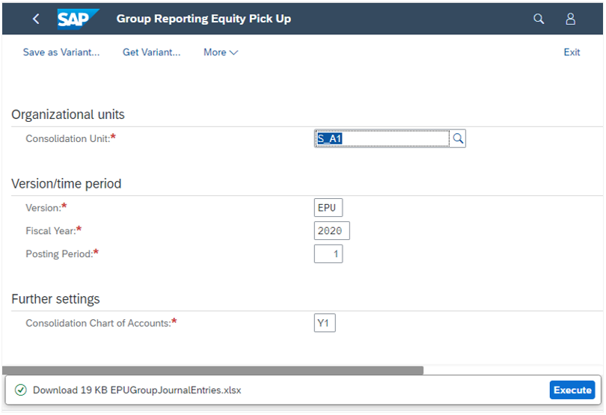Click Save as Variant...

[61, 52]
